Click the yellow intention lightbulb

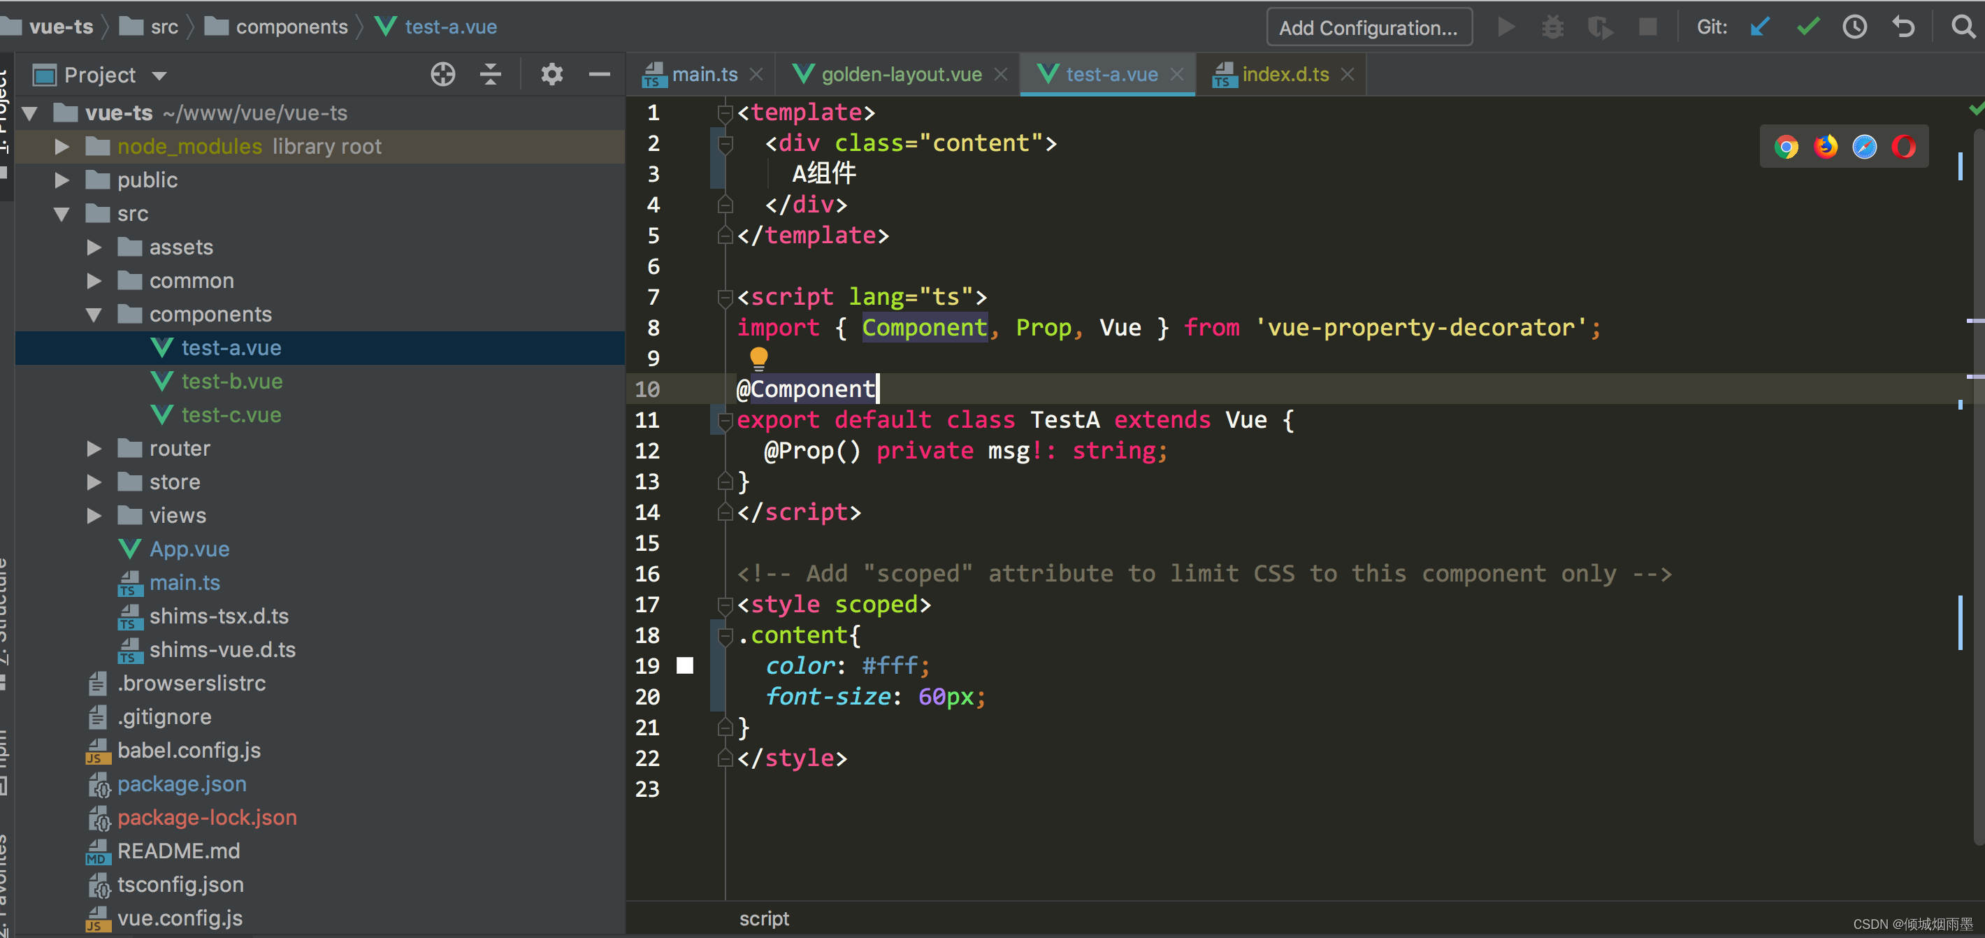[x=758, y=358]
